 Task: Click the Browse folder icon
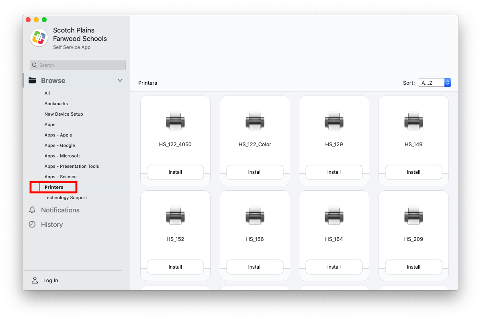(x=33, y=81)
